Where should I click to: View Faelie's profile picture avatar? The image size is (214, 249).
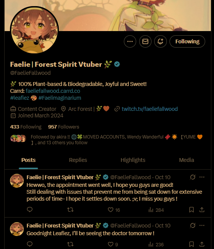[34, 30]
